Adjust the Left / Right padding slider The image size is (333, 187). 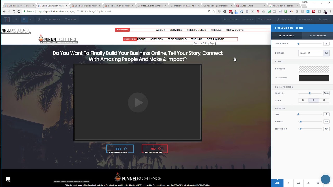pos(310,129)
